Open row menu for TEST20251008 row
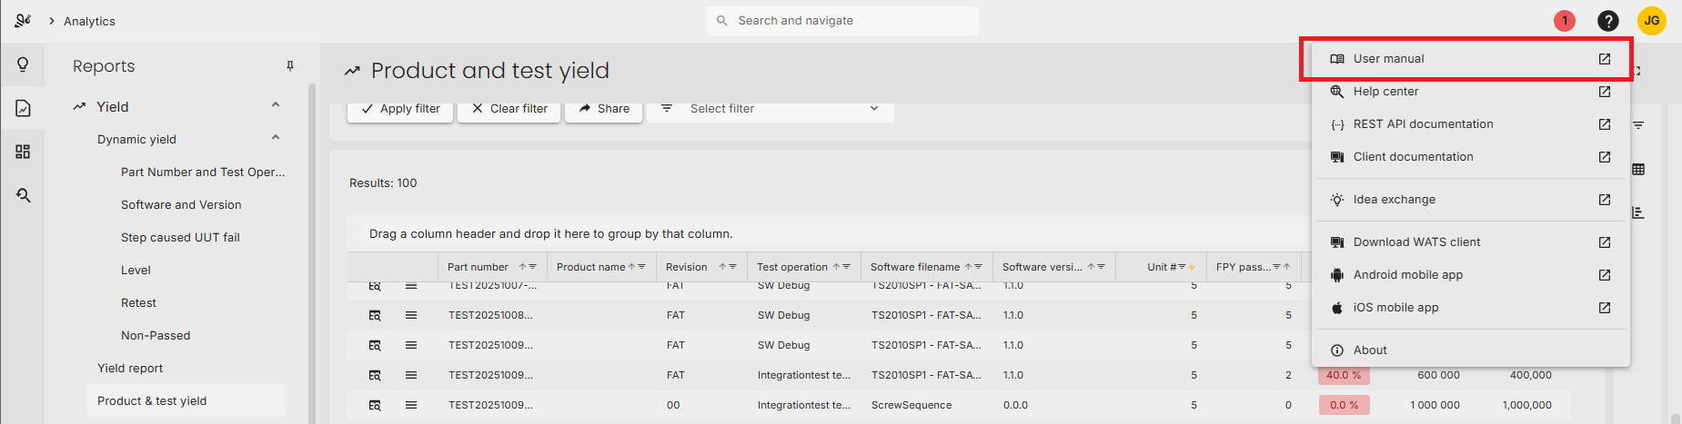 [411, 315]
